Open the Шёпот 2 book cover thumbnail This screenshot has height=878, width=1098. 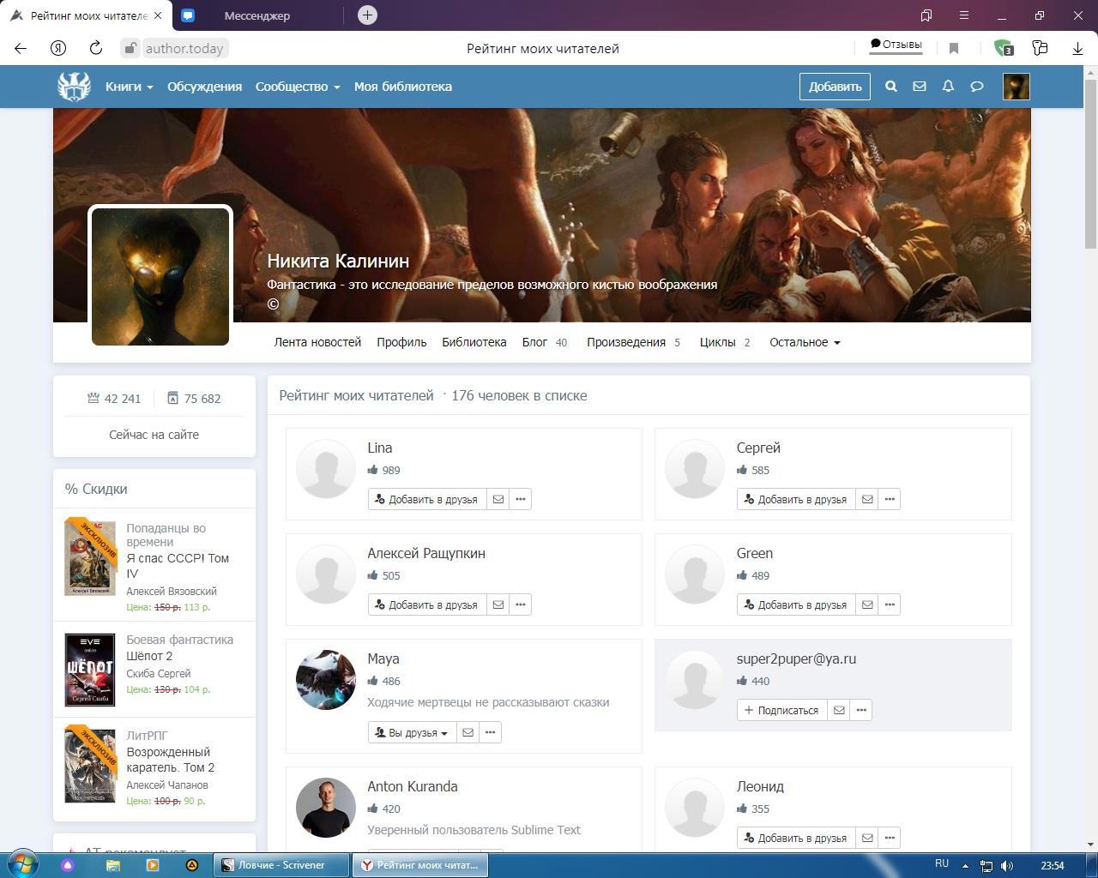90,670
